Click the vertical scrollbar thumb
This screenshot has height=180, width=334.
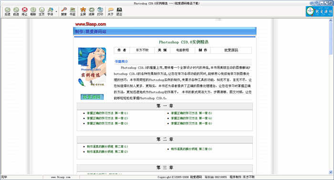(x=331, y=38)
